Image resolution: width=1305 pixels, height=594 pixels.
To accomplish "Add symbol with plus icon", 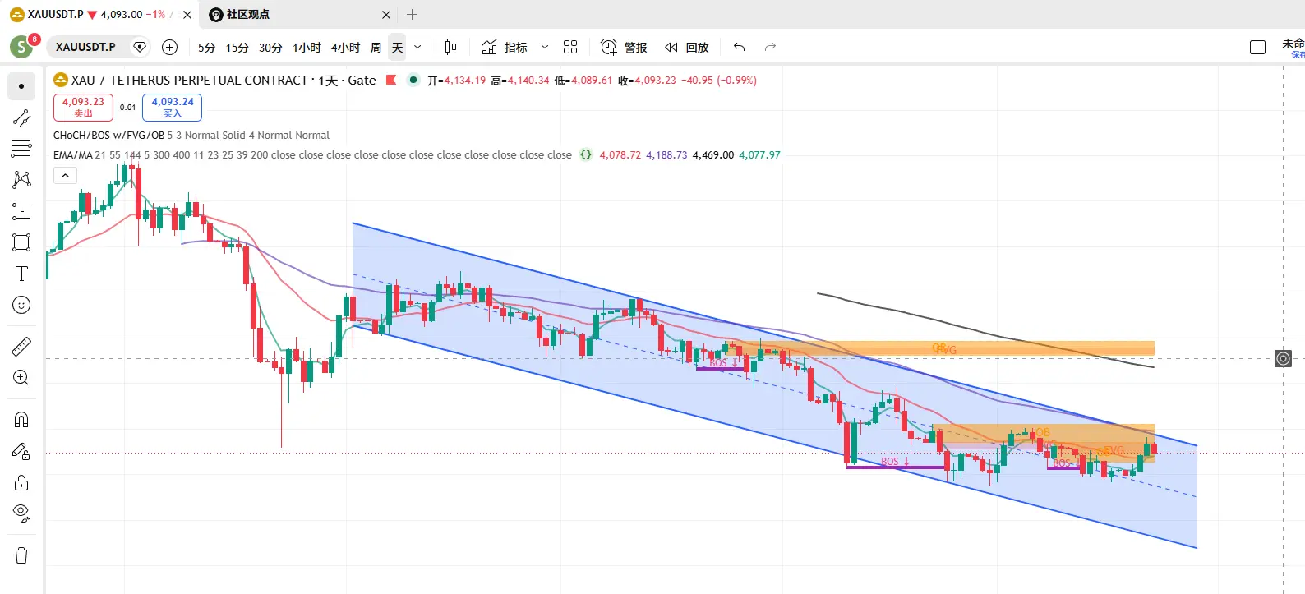I will click(169, 47).
